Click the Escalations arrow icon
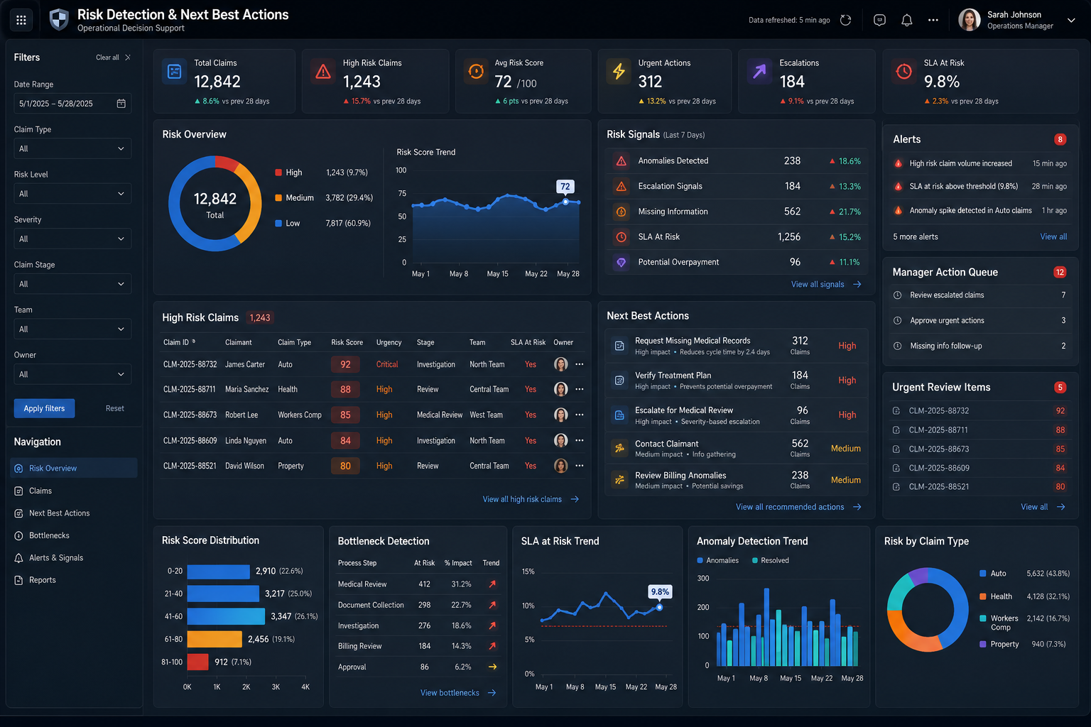This screenshot has width=1091, height=727. point(759,72)
